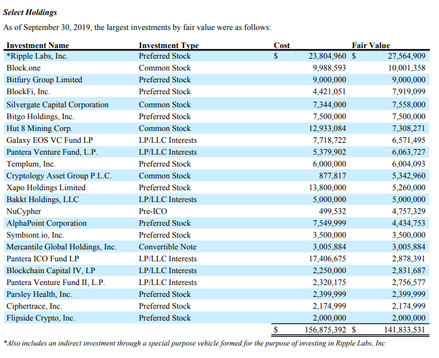Click Pantera ICO Fund cost 17,406,675
The width and height of the screenshot is (439, 358).
tap(327, 259)
